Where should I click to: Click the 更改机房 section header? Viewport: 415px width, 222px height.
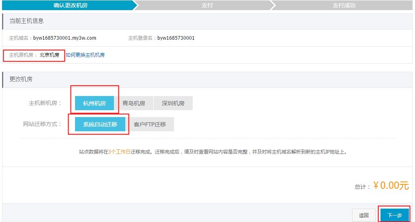coord(21,79)
